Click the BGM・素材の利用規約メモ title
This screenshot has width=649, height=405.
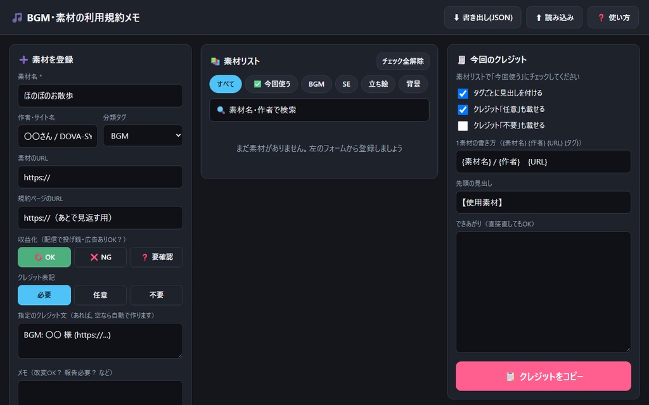click(x=83, y=18)
